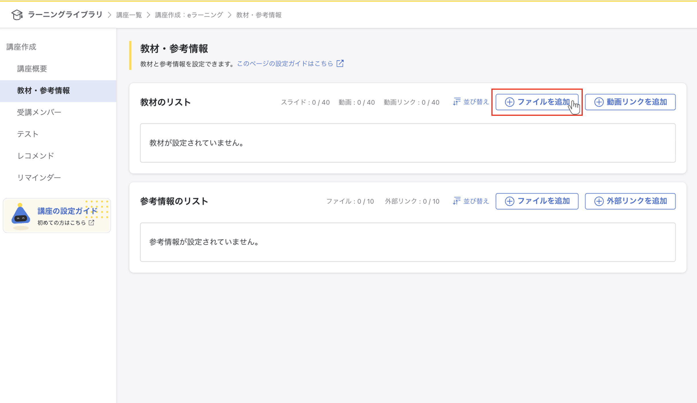Open レコメンド settings page

[x=36, y=155]
